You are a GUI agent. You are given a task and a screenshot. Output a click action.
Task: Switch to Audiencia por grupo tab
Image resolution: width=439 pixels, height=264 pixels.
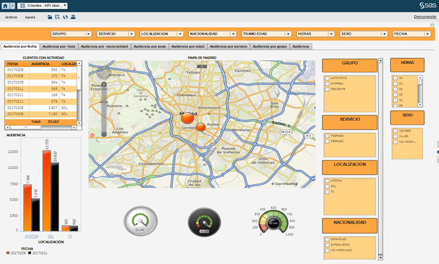coord(270,46)
